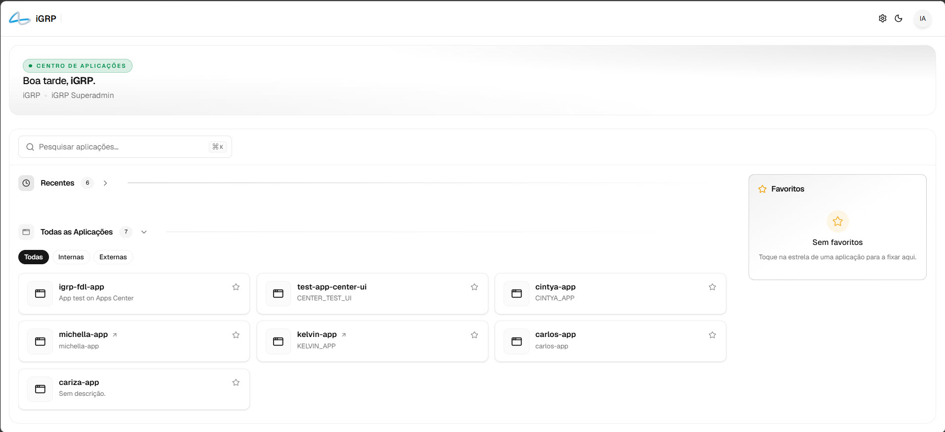Click the cariza-app window icon
Image resolution: width=945 pixels, height=432 pixels.
40,389
